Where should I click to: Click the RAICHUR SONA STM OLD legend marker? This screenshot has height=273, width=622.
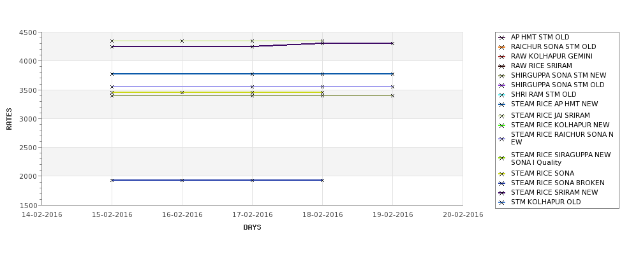pos(502,47)
